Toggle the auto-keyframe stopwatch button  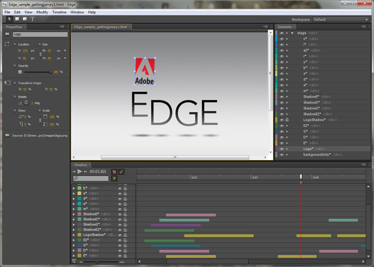pyautogui.click(x=114, y=171)
